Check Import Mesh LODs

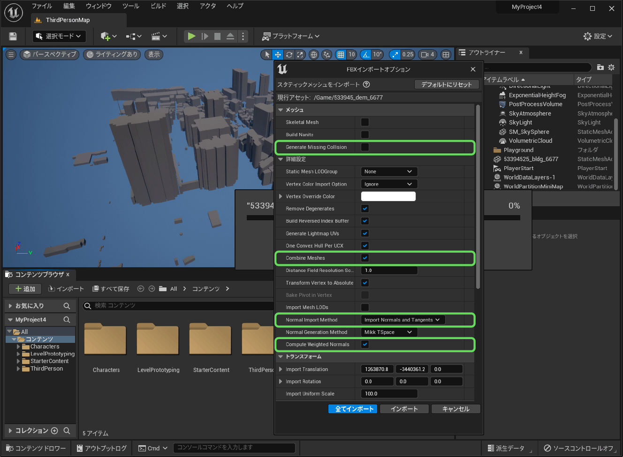tap(365, 307)
